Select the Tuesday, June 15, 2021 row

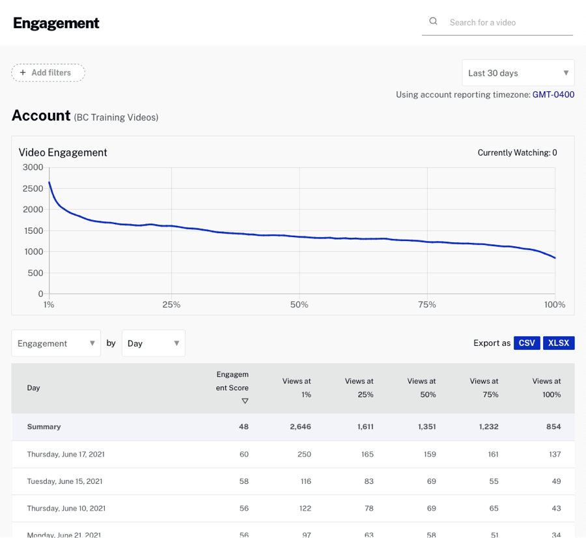64,481
